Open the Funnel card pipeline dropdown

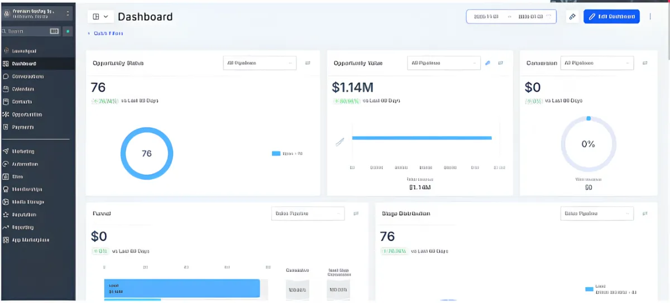click(x=308, y=213)
